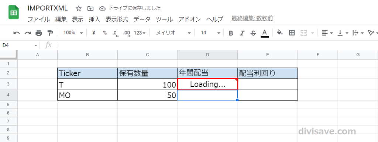Open the horizontal align dropdown
This screenshot has height=142, width=378.
point(327,33)
